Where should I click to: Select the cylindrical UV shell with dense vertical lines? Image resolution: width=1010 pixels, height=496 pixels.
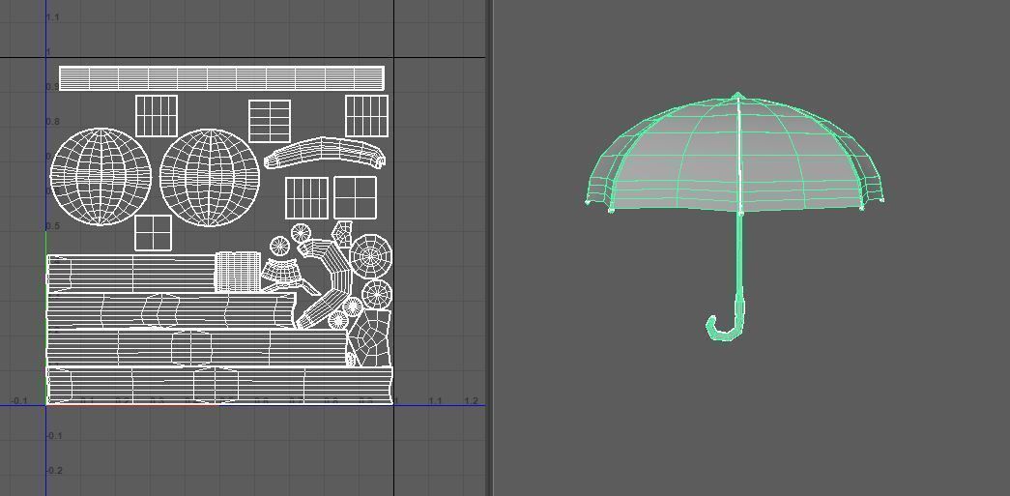point(238,272)
